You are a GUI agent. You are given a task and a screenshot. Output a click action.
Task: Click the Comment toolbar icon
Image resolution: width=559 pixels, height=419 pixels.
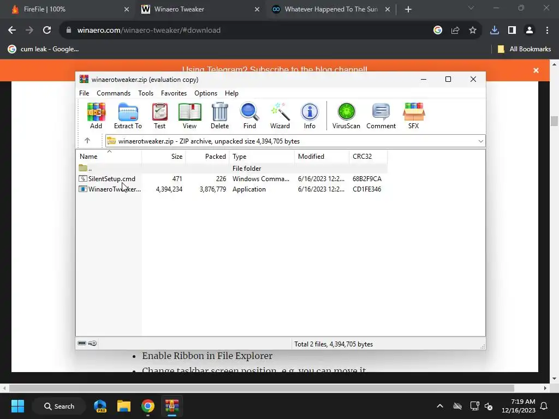[x=380, y=116]
